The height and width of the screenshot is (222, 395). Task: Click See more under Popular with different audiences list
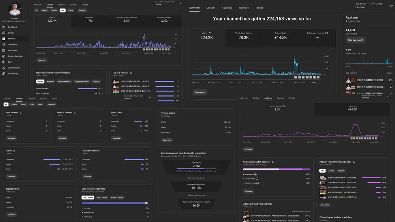tap(325, 205)
